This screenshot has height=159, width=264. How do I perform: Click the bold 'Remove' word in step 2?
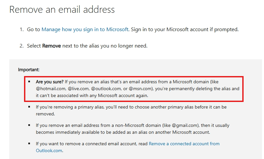[x=51, y=46]
